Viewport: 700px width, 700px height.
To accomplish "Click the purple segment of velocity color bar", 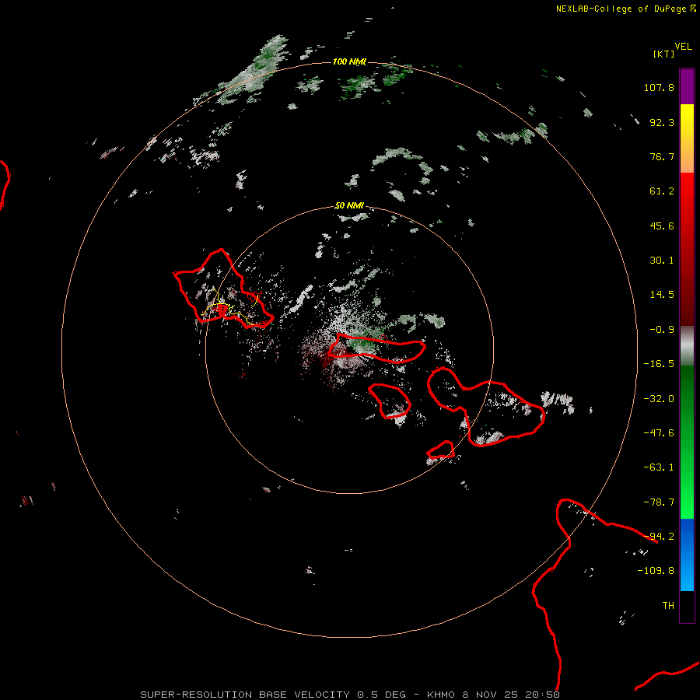I will 687,86.
